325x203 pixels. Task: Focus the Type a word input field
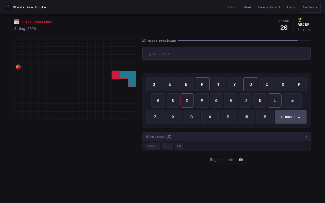pos(226,53)
